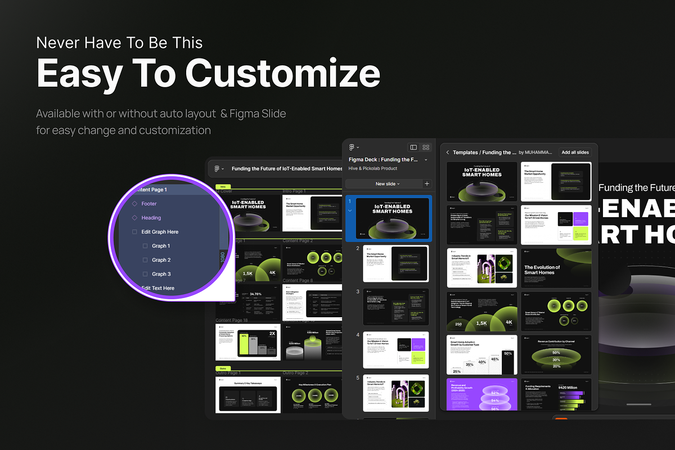
Task: Expand the Figma Deck file title dropdown
Action: click(426, 160)
